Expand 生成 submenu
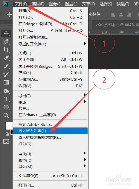This screenshot has width=139, height=189. click(50, 102)
